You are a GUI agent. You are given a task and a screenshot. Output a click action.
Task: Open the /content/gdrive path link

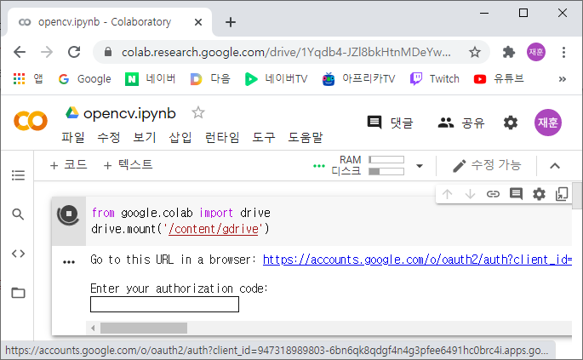pos(214,229)
